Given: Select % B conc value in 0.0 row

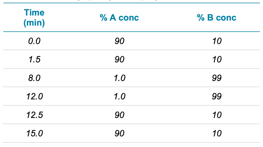Looking at the screenshot, I should pyautogui.click(x=217, y=41).
